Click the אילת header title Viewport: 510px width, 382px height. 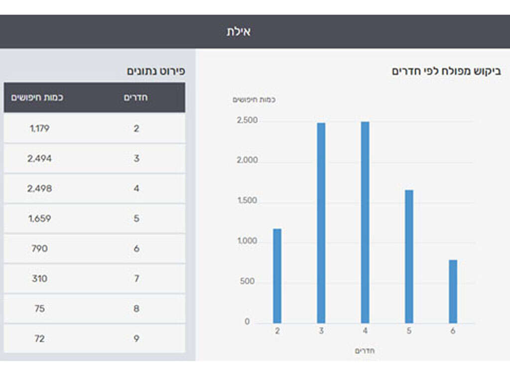coord(239,32)
